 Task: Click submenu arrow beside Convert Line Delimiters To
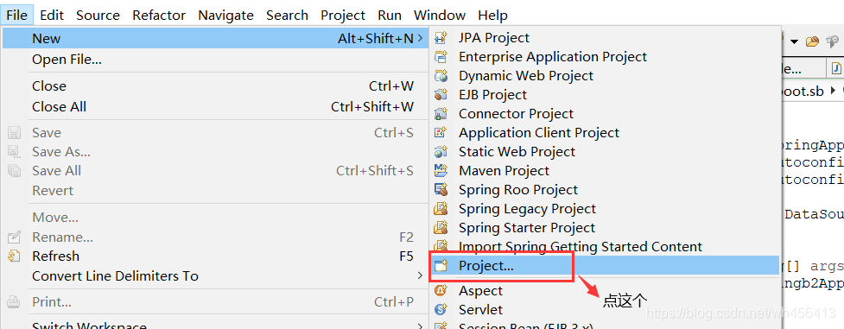point(420,275)
